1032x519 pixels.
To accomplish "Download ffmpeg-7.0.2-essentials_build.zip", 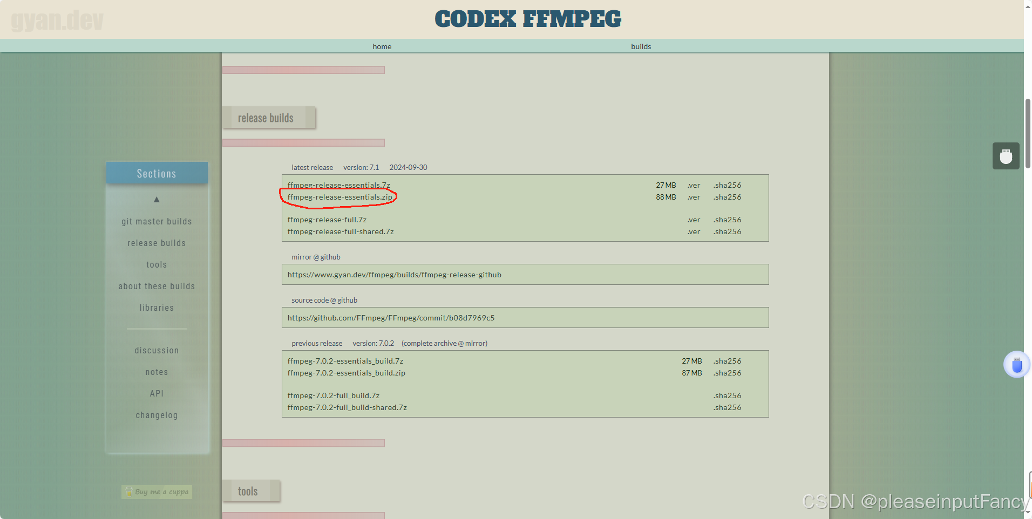I will (x=347, y=373).
